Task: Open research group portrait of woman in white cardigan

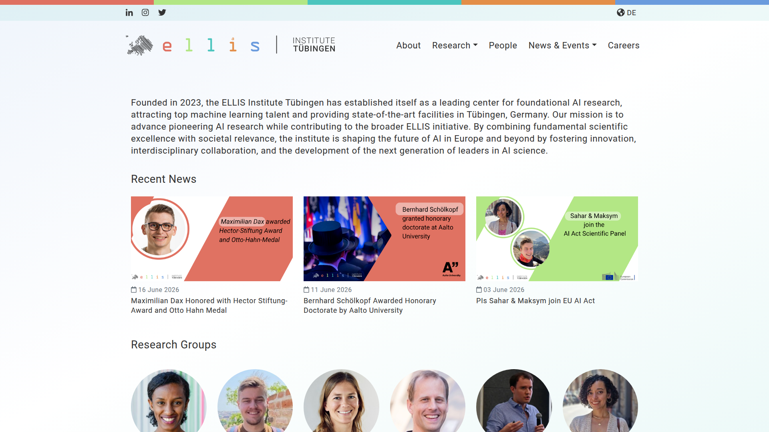Action: (x=600, y=401)
